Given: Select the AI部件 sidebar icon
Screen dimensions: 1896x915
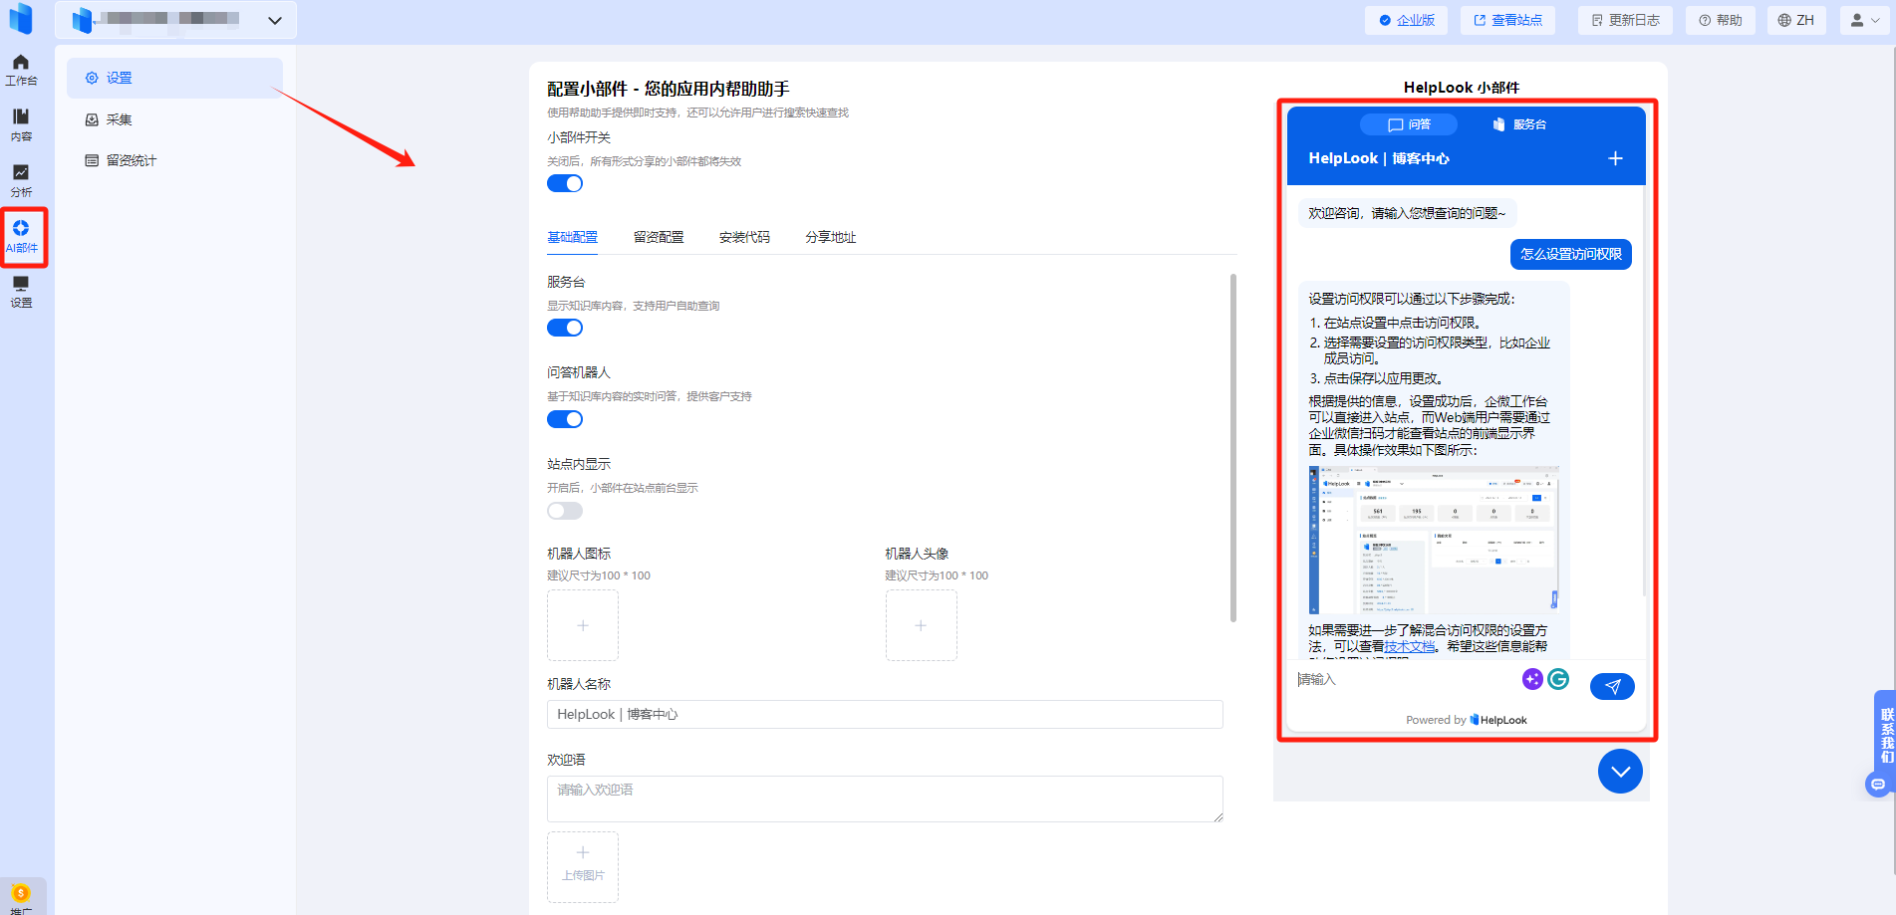Looking at the screenshot, I should pos(21,237).
